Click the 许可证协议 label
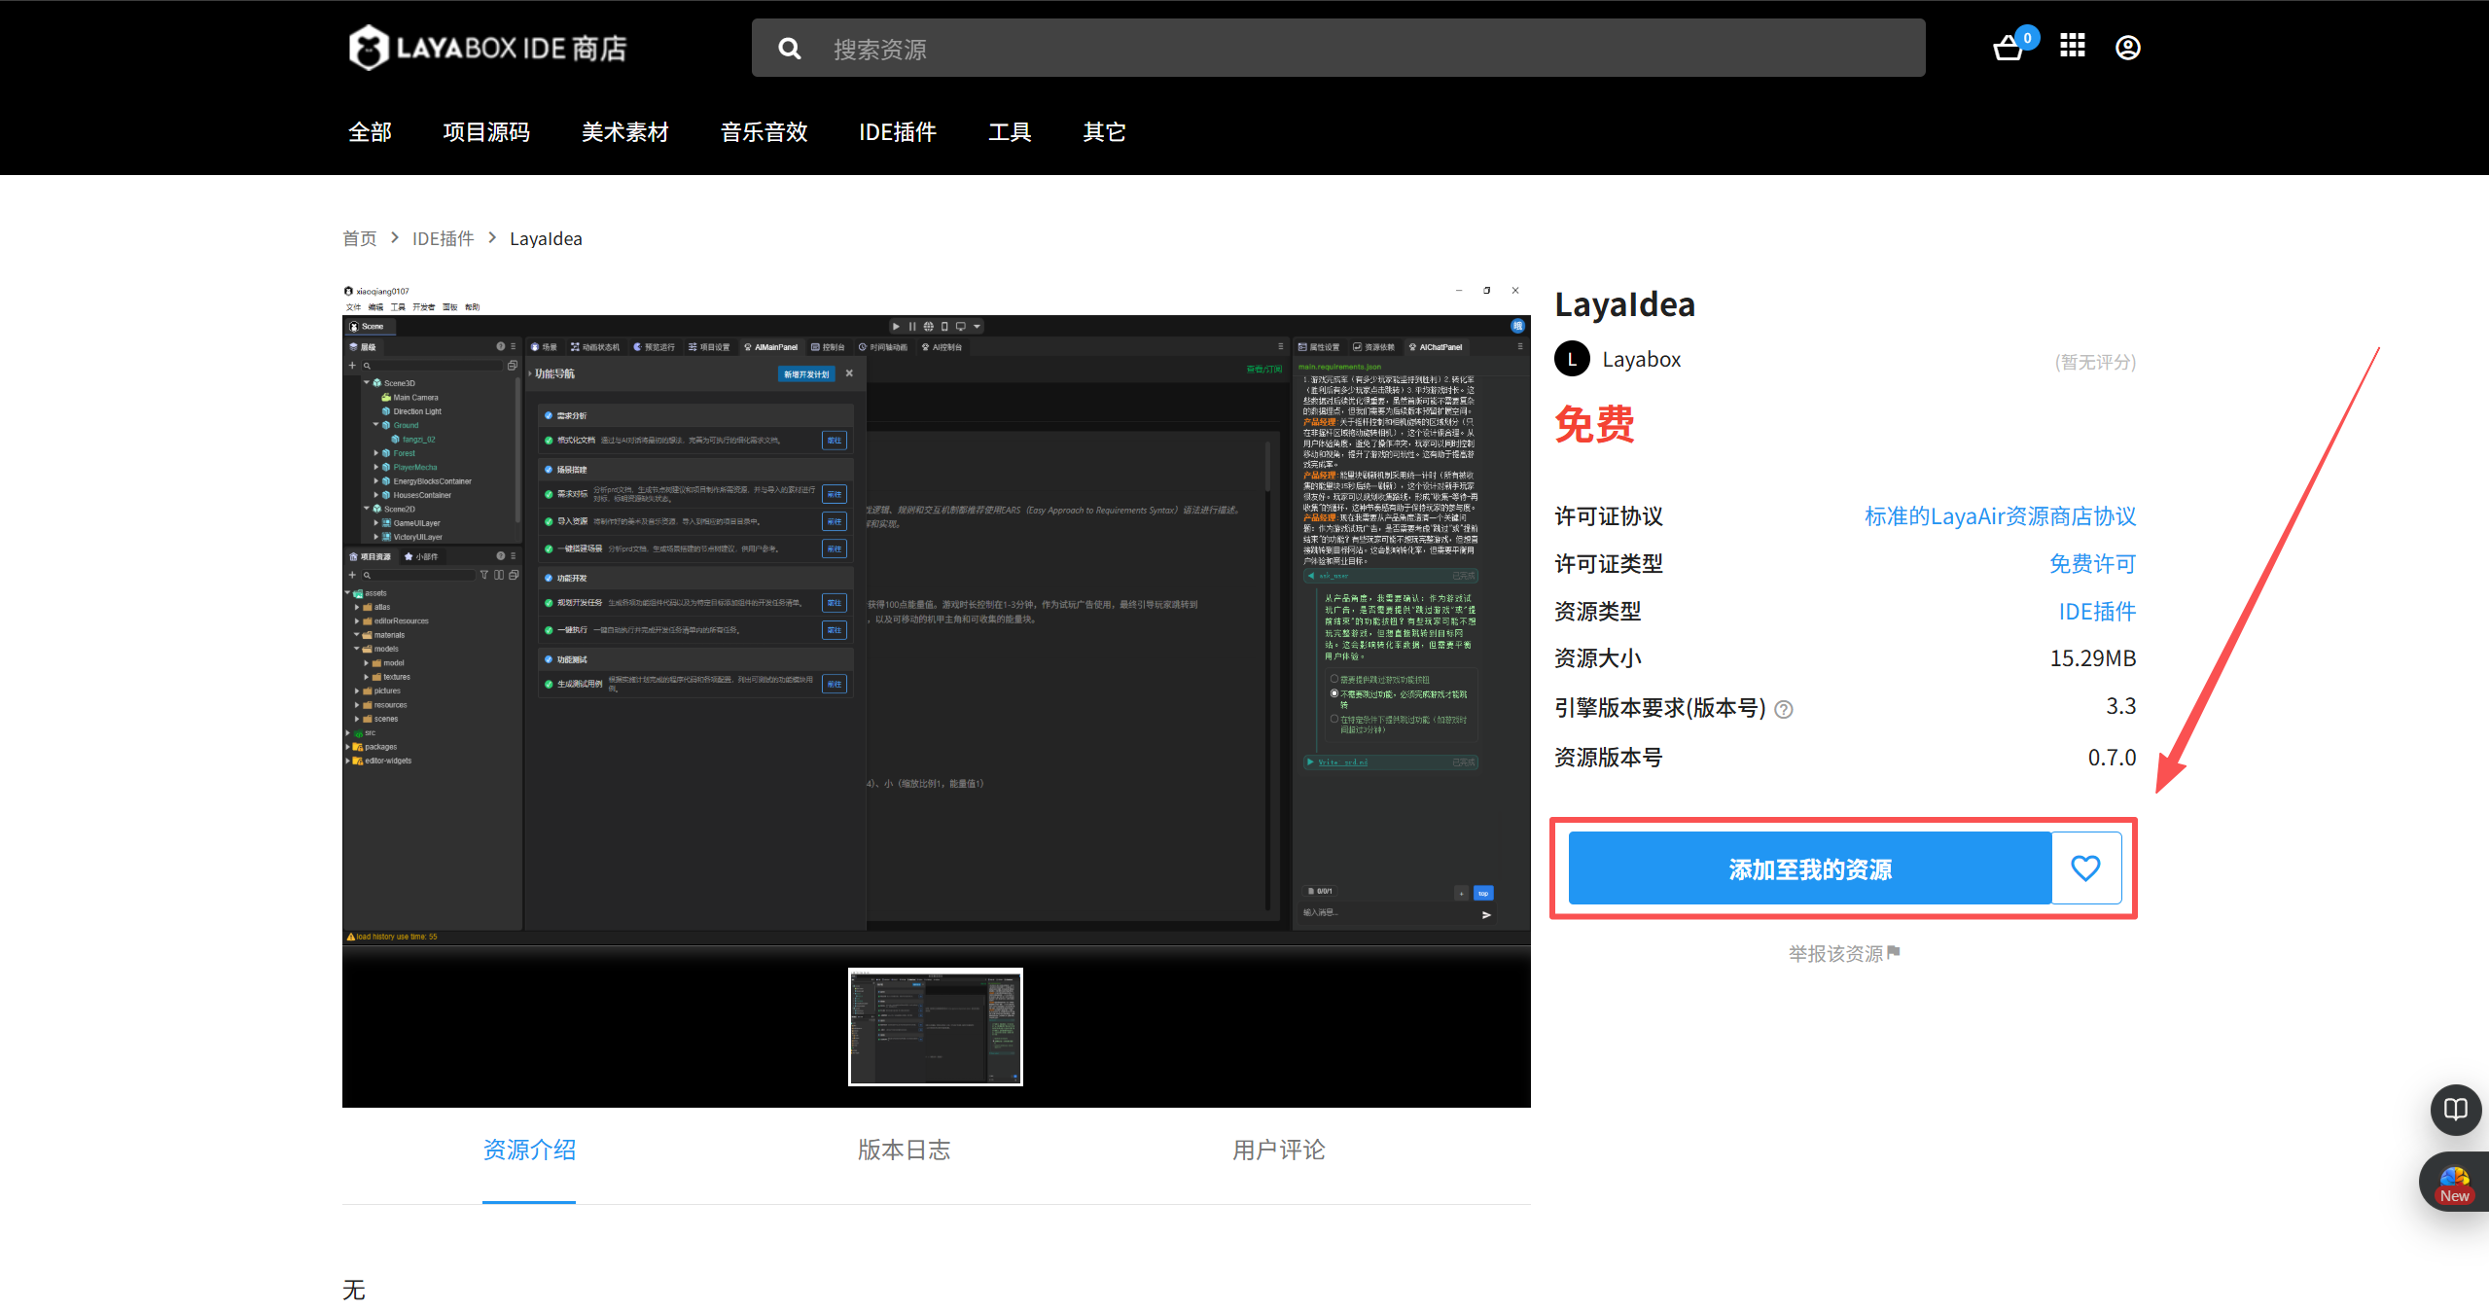The width and height of the screenshot is (2489, 1310). point(1609,516)
